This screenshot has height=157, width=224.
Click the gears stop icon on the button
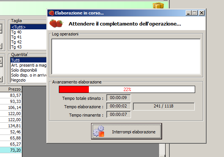pos(99,131)
